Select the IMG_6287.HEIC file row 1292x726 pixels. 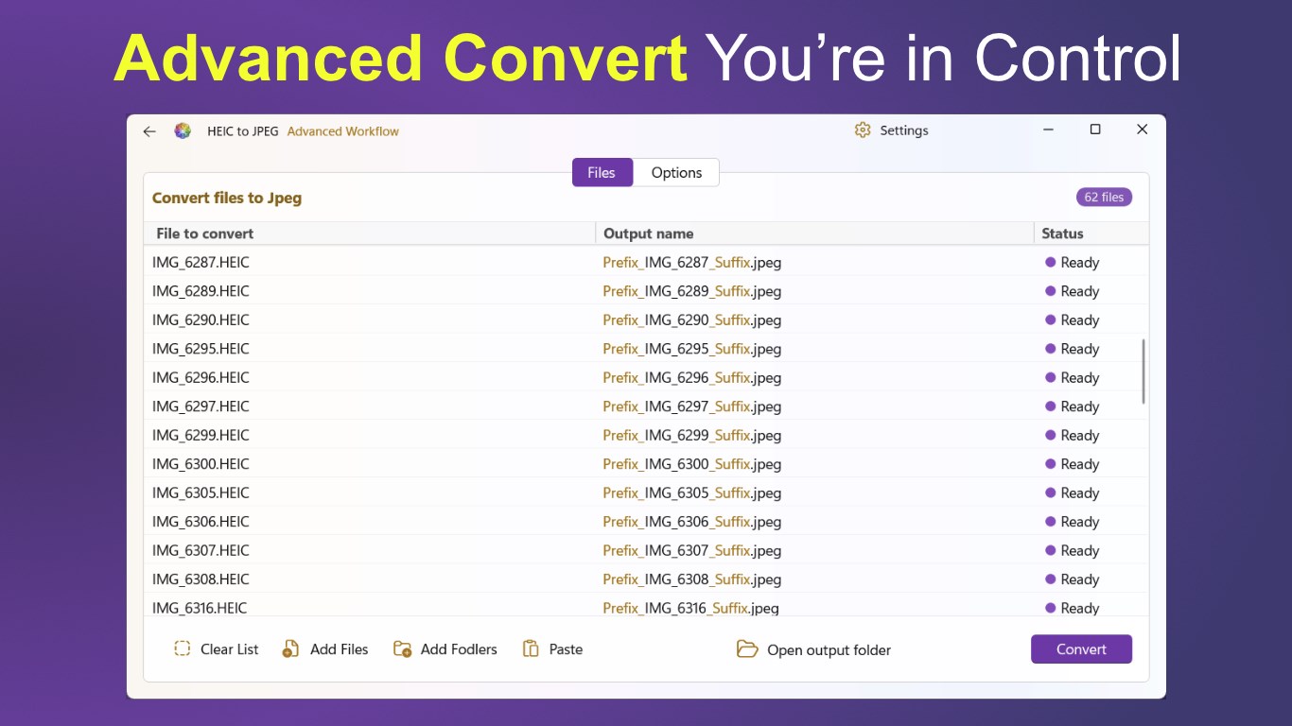[646, 262]
